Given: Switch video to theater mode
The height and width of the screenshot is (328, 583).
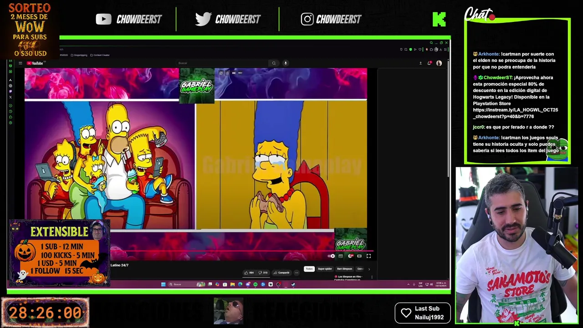Looking at the screenshot, I should 359,256.
